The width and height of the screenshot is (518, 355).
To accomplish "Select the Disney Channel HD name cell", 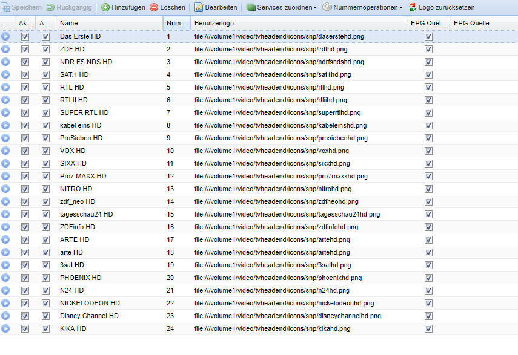I will (109, 316).
